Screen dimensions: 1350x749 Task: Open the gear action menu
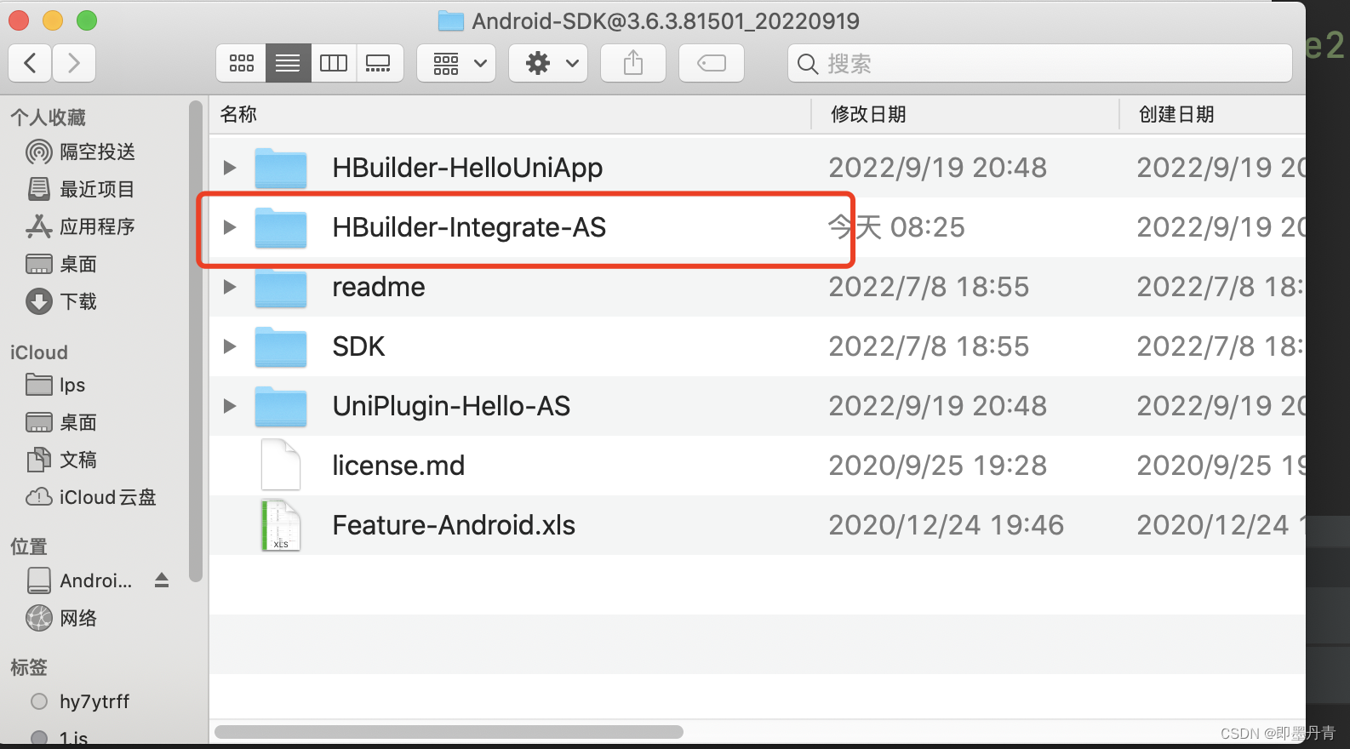pyautogui.click(x=548, y=63)
